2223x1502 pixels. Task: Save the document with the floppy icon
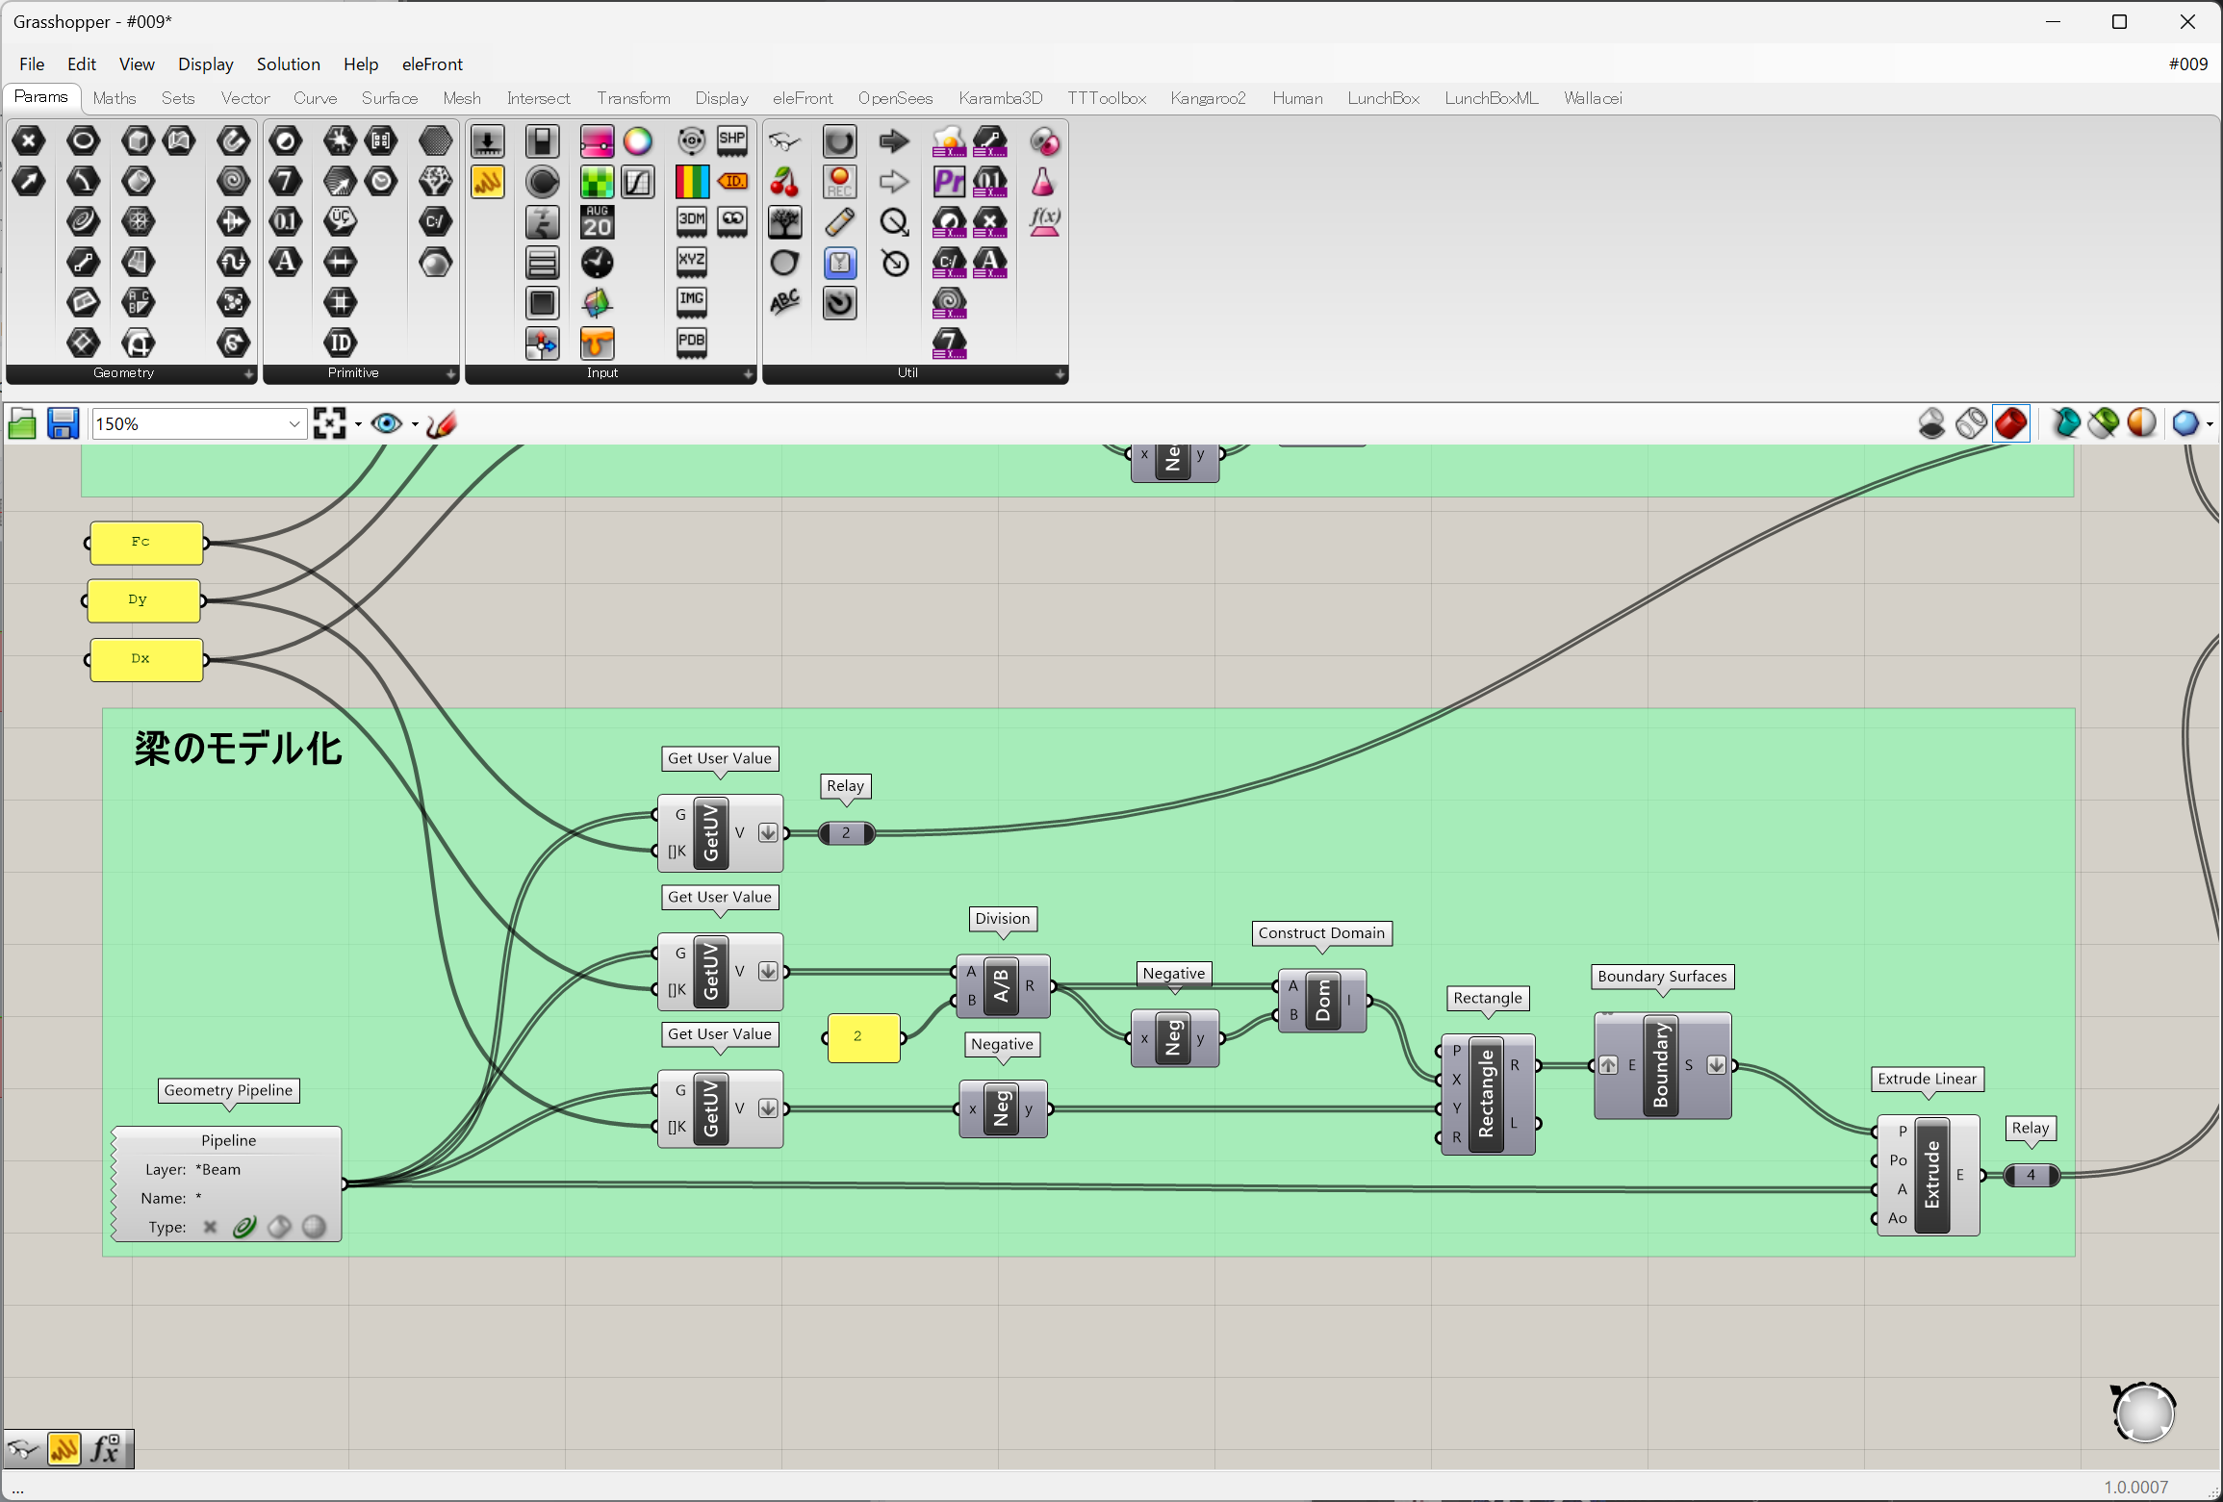tap(64, 423)
